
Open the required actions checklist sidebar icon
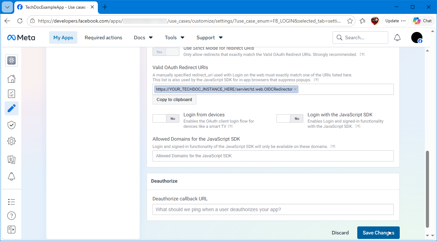click(x=11, y=94)
